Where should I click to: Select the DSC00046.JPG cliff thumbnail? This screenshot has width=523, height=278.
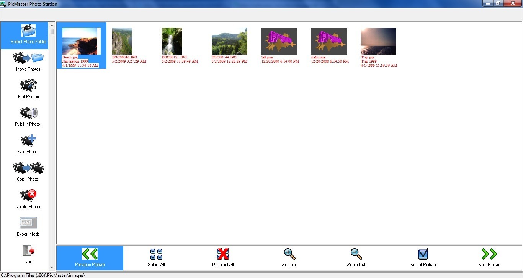122,41
